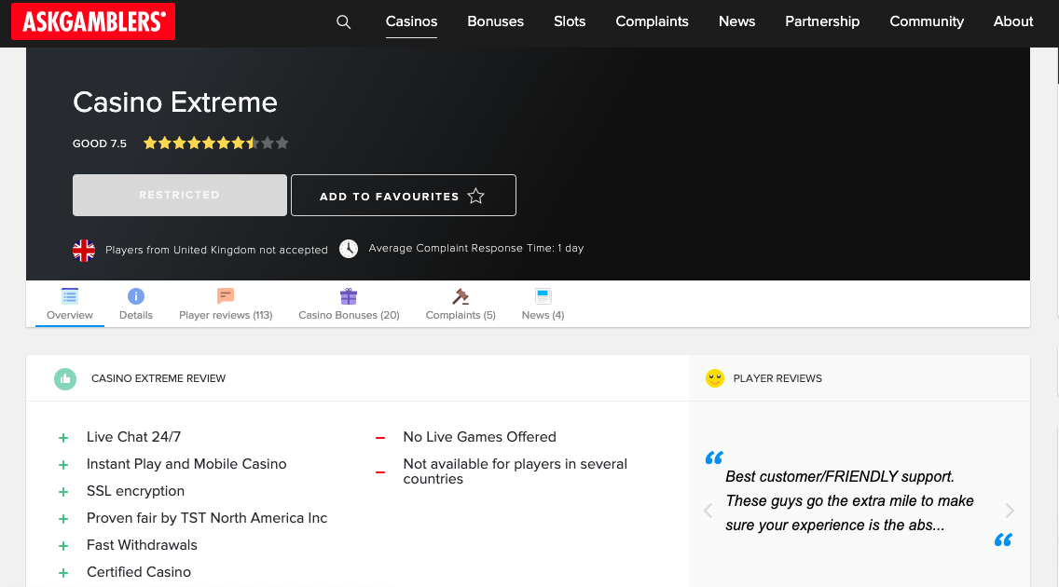Add Casino Extreme to favourites
This screenshot has width=1059, height=587.
pyautogui.click(x=404, y=196)
